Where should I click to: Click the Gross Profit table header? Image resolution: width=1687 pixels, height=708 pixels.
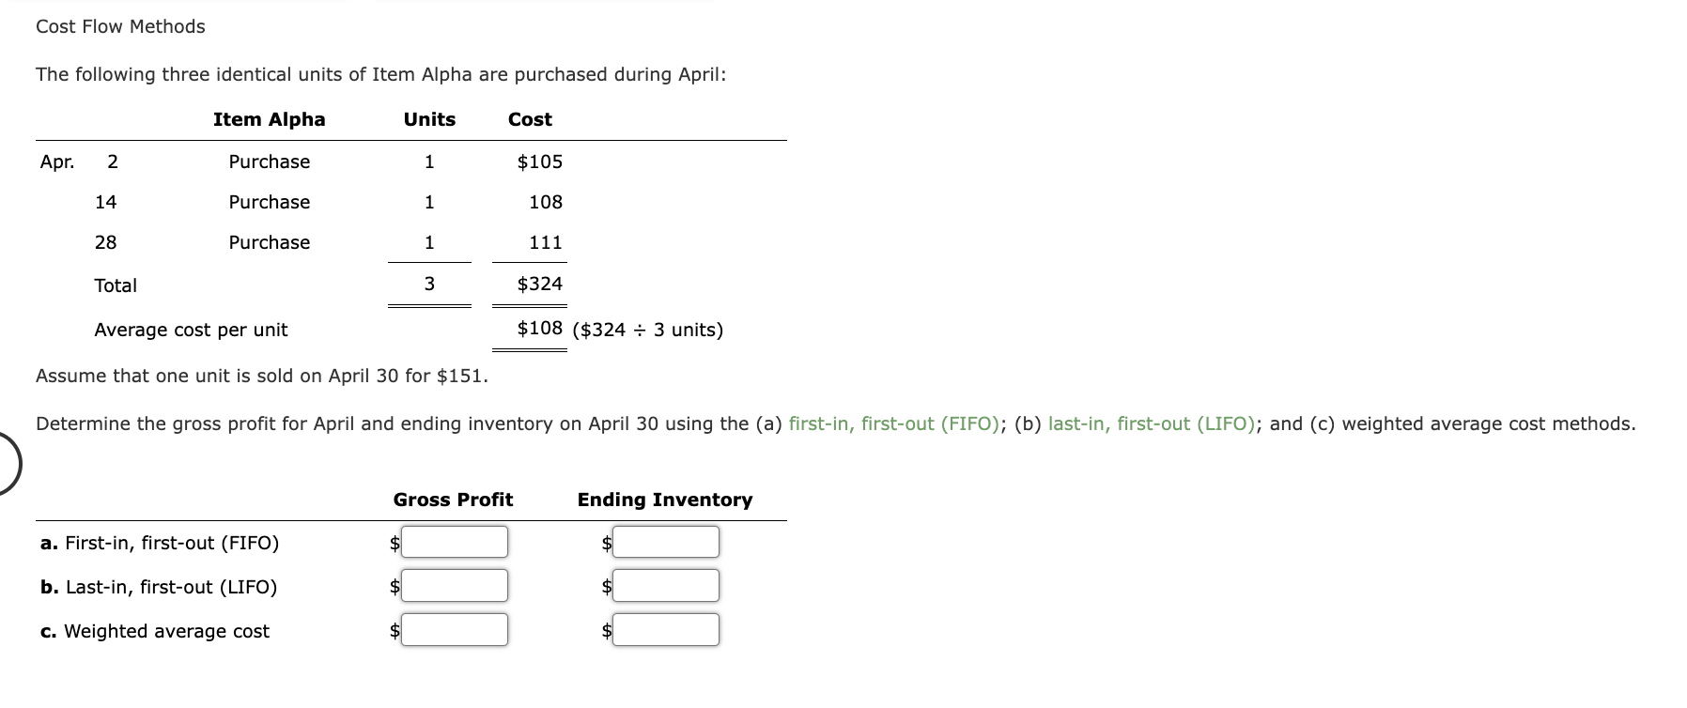coord(453,500)
